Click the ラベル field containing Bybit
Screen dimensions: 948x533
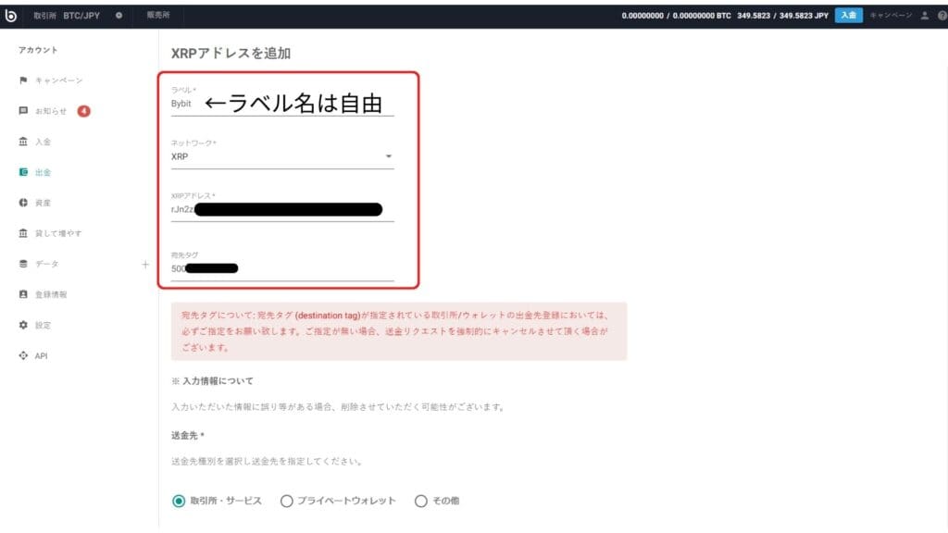282,104
